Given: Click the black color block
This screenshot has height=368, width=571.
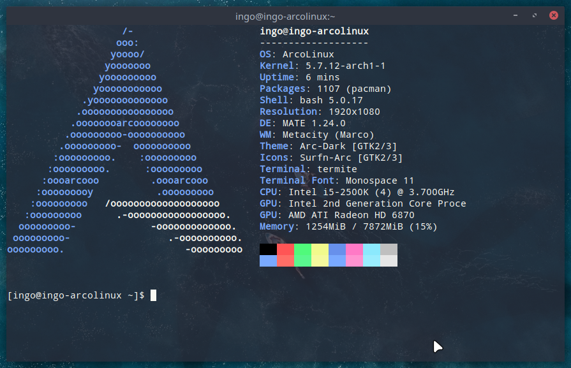Looking at the screenshot, I should 268,249.
